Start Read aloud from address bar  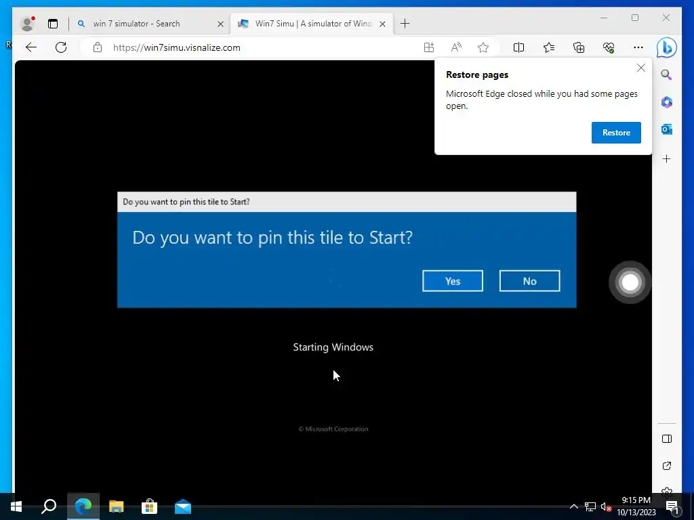click(456, 47)
